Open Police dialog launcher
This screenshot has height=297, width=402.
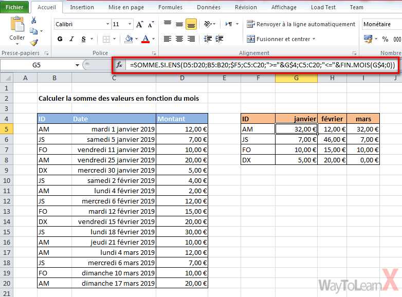[154, 53]
